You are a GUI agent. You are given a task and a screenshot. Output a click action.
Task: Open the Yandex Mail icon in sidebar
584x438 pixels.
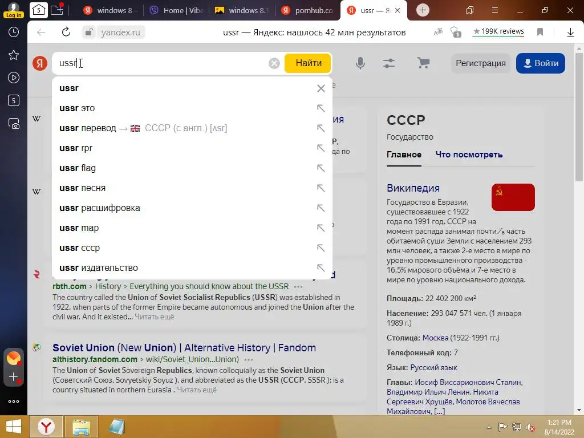[x=14, y=358]
